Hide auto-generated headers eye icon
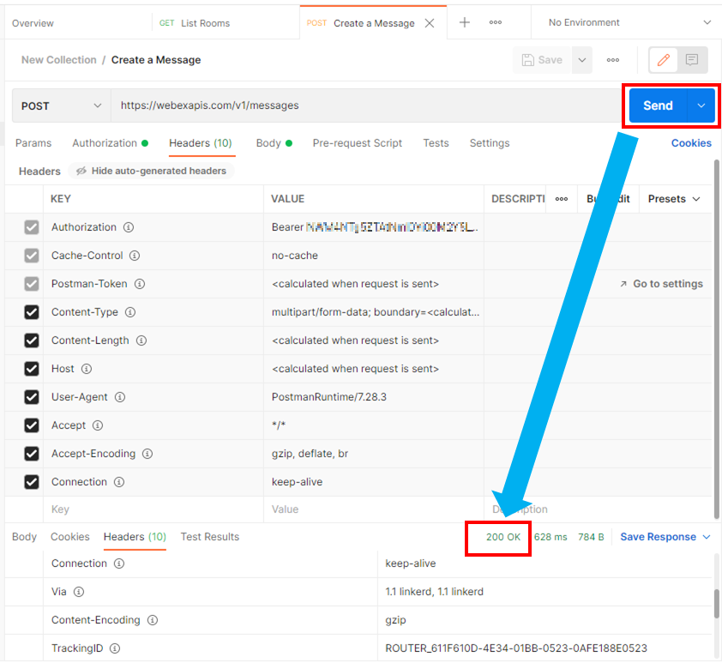Viewport: 722px width, 663px height. pos(81,172)
